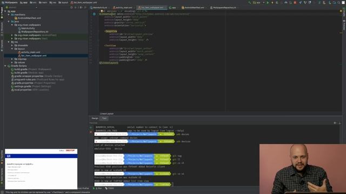Screen dimensions: 346x194
Task: Select WallpapersRepository.kt in project tree
Action: [33, 32]
